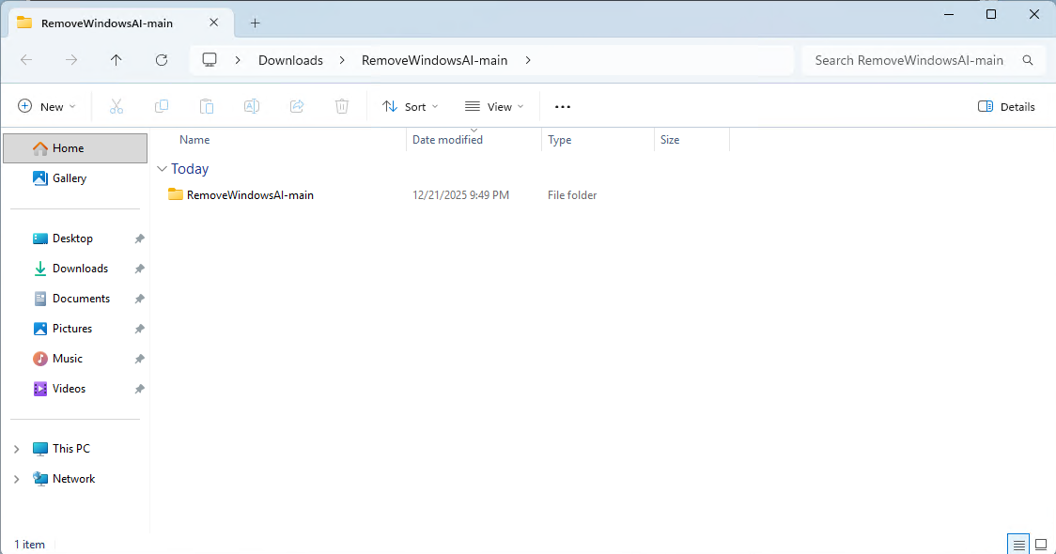The image size is (1056, 554).
Task: Click the Copy icon in toolbar
Action: pos(162,107)
